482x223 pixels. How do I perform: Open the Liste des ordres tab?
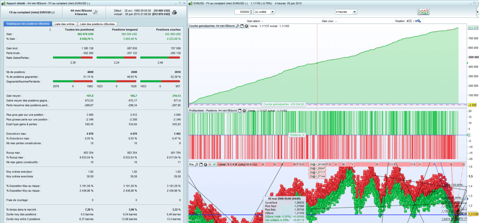[x=64, y=24]
